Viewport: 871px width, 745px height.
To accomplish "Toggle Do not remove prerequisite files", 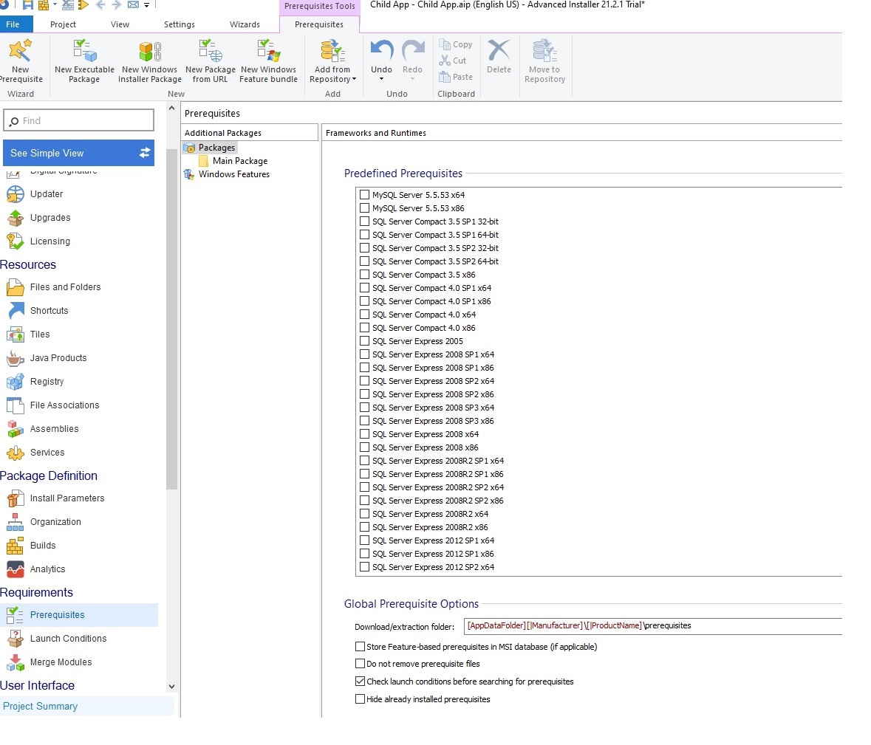I will (x=360, y=664).
